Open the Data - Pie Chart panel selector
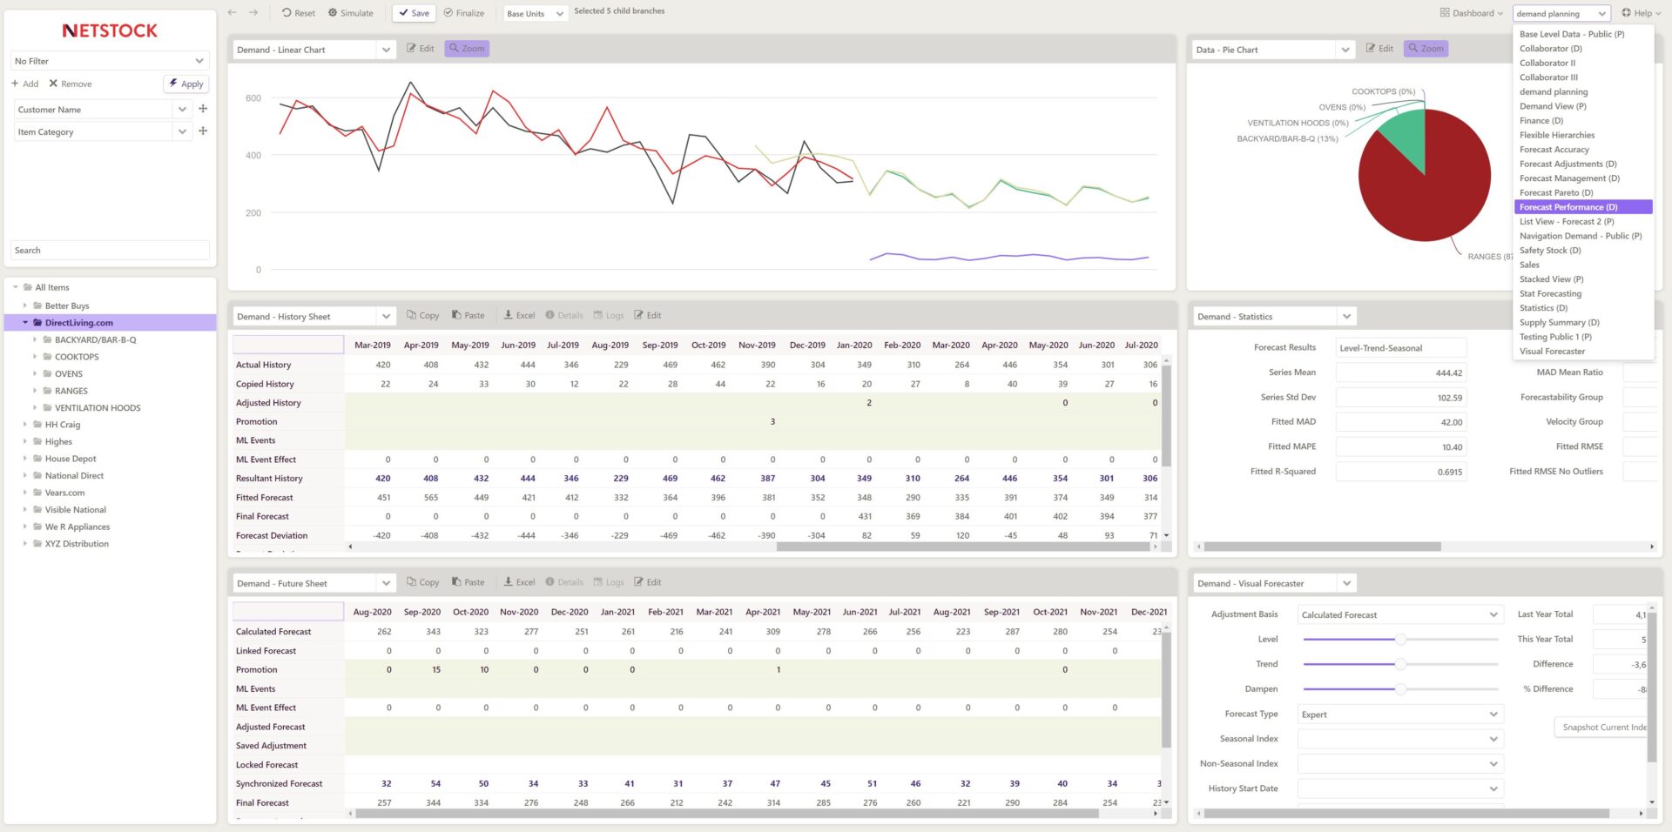 1273,50
